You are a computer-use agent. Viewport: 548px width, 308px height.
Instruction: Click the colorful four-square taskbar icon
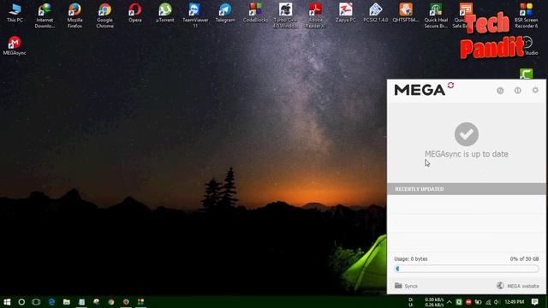[140, 302]
